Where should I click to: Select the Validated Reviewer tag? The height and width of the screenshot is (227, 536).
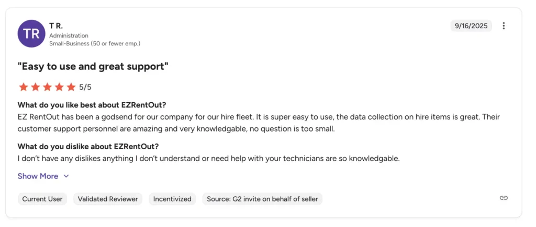(x=108, y=199)
